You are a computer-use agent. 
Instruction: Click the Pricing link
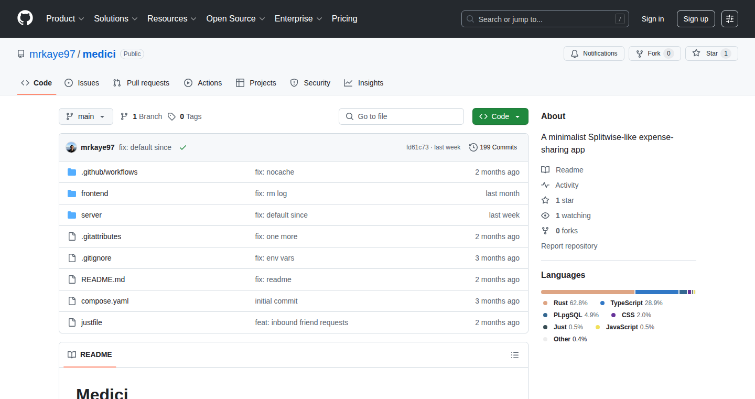coord(344,18)
